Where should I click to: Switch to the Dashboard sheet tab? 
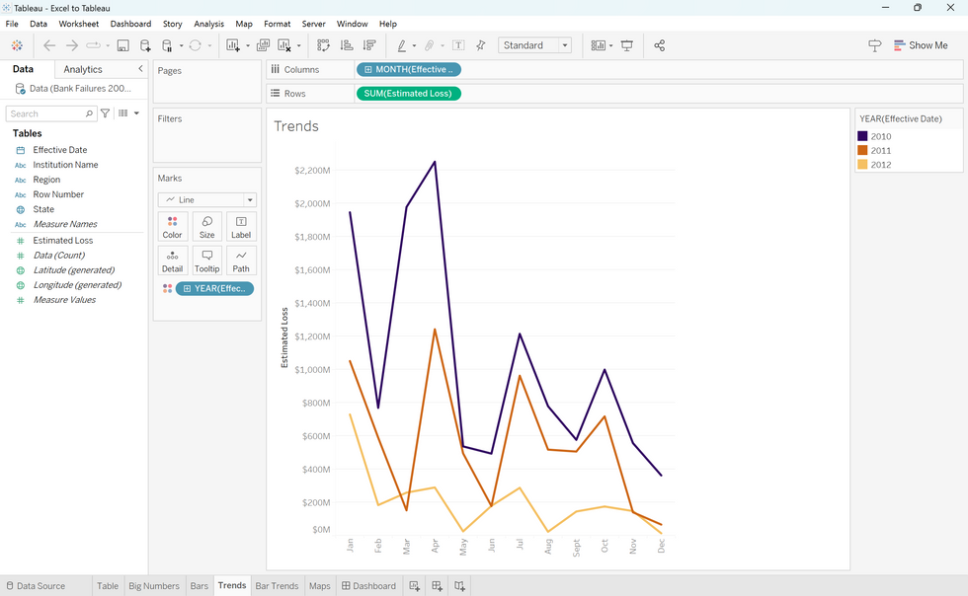pos(369,585)
